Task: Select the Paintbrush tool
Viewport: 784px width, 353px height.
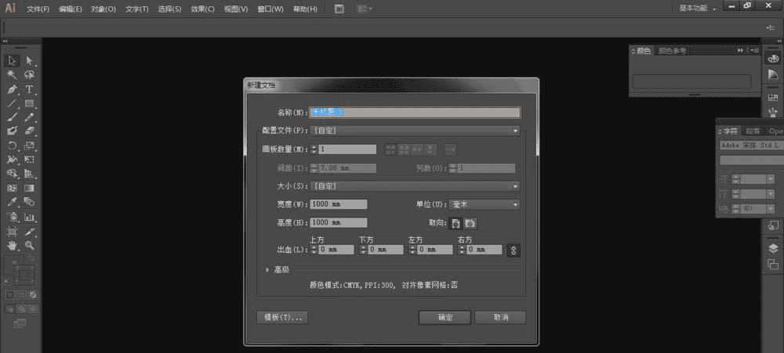Action: point(13,117)
